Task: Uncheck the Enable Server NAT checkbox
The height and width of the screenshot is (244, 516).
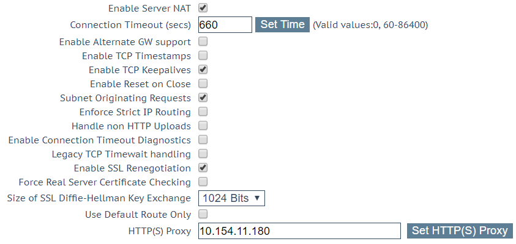Action: coord(203,8)
